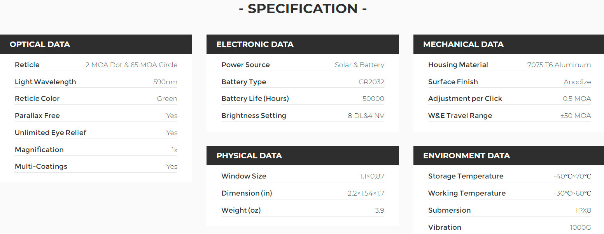Click the PHYSICAL DATA section header
604x234 pixels.
(249, 156)
